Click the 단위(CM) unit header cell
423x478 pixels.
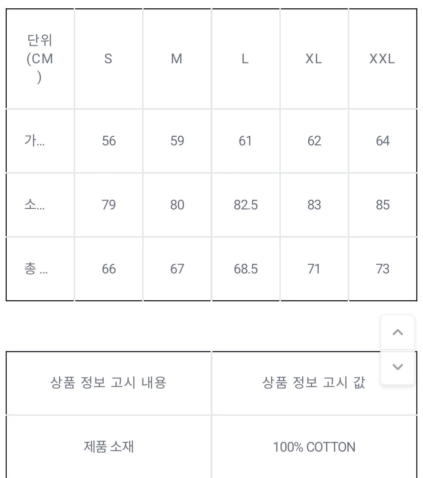(x=40, y=59)
